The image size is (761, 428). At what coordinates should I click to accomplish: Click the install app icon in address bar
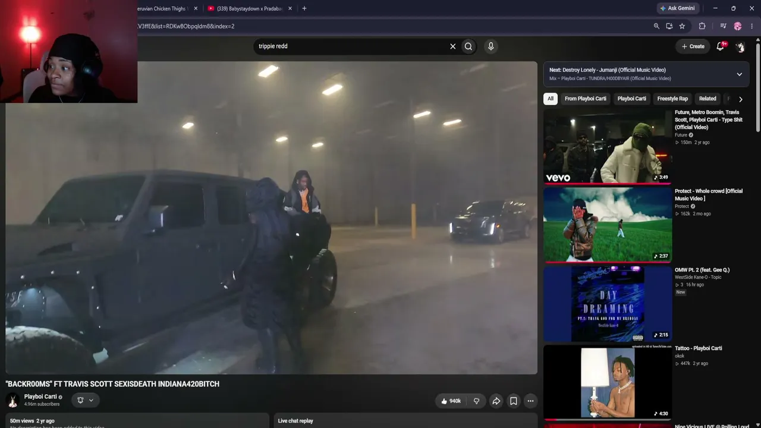(669, 26)
